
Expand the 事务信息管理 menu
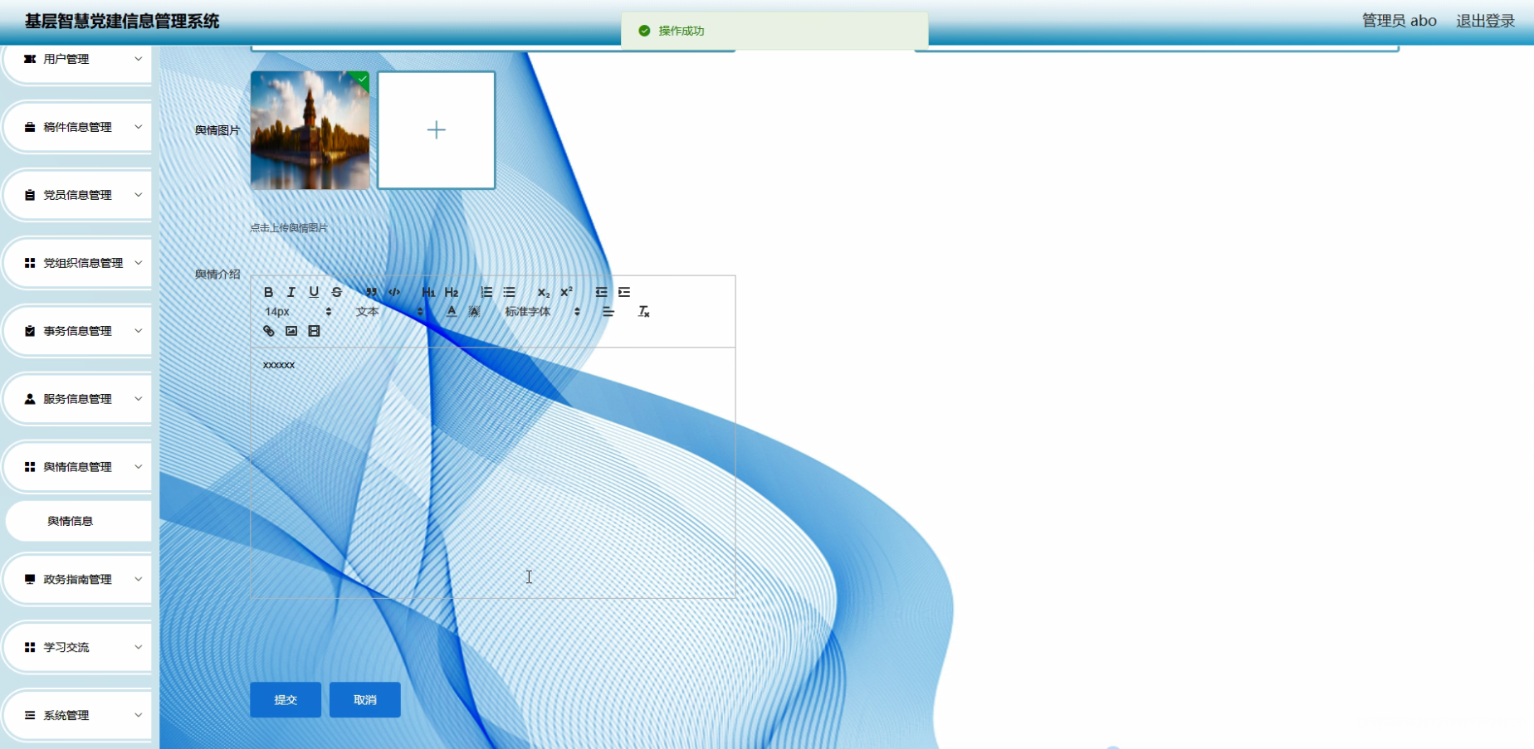[77, 331]
